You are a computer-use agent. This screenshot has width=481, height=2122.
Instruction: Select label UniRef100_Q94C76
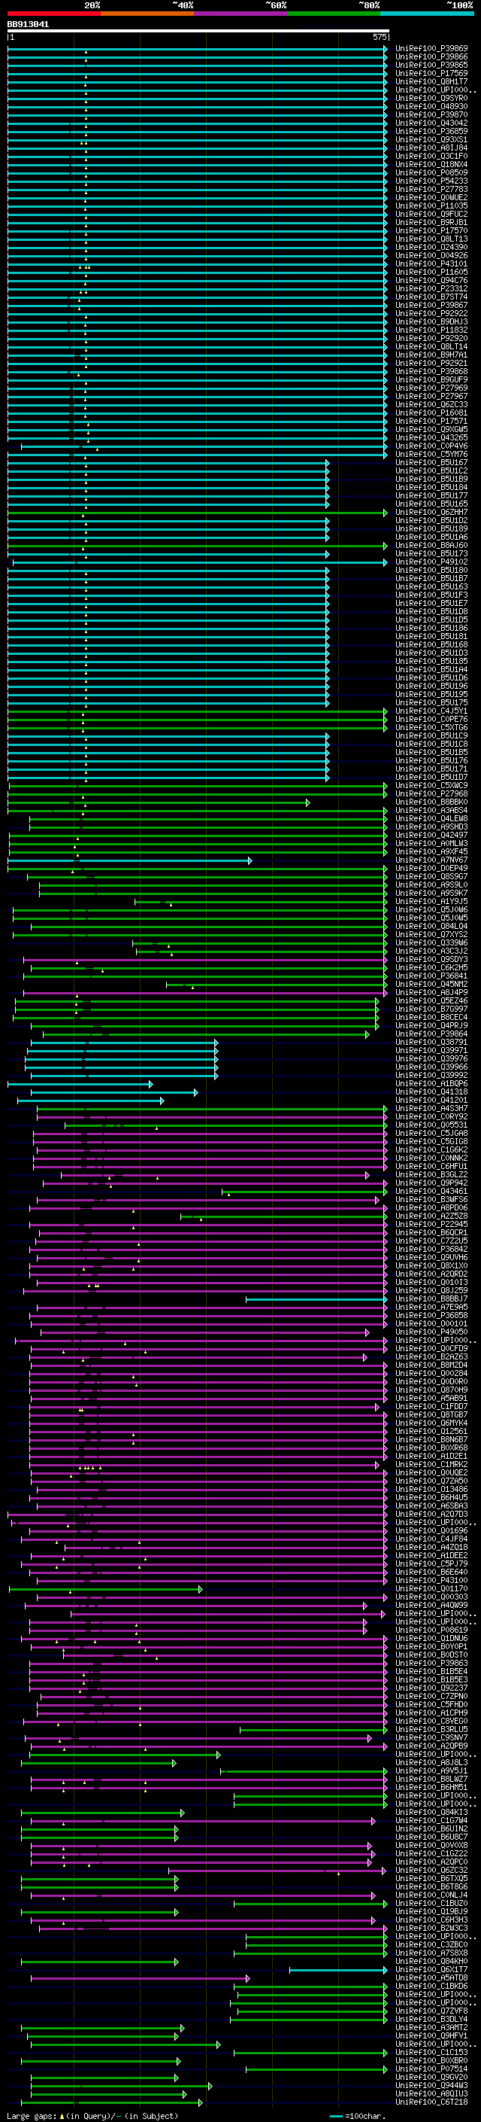tap(431, 281)
